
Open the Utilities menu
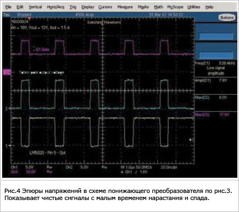click(x=194, y=7)
